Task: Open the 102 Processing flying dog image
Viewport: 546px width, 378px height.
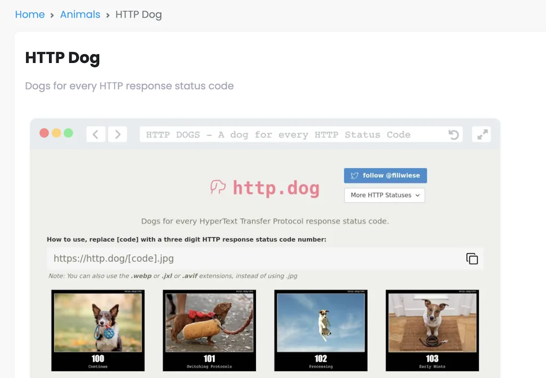Action: click(320, 330)
